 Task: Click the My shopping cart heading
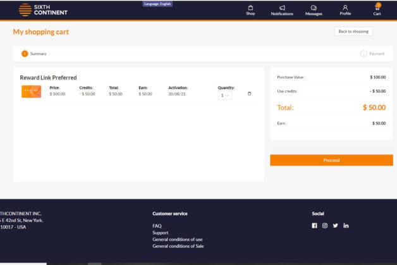coord(41,32)
